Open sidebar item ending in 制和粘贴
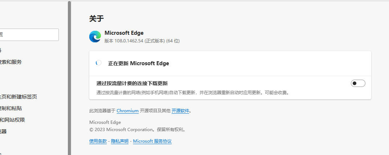389x155 pixels. point(11,108)
